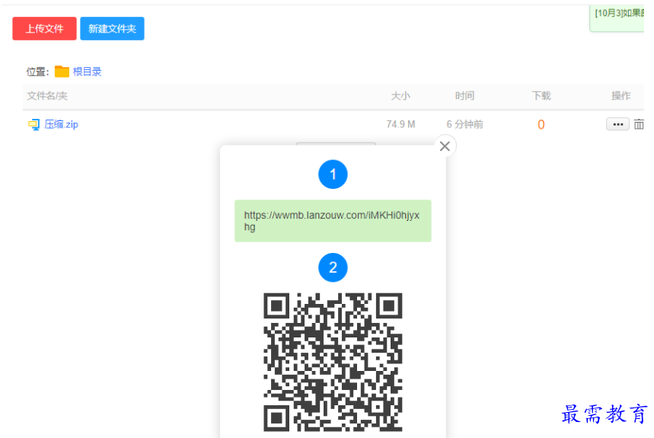Click the 下载 column header
Viewport: 654px width, 438px height.
541,96
